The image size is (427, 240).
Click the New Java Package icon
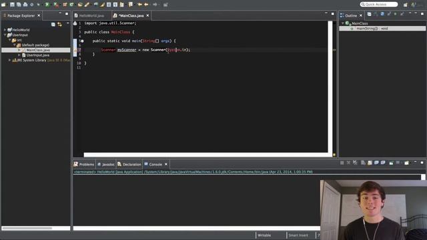[x=65, y=5]
